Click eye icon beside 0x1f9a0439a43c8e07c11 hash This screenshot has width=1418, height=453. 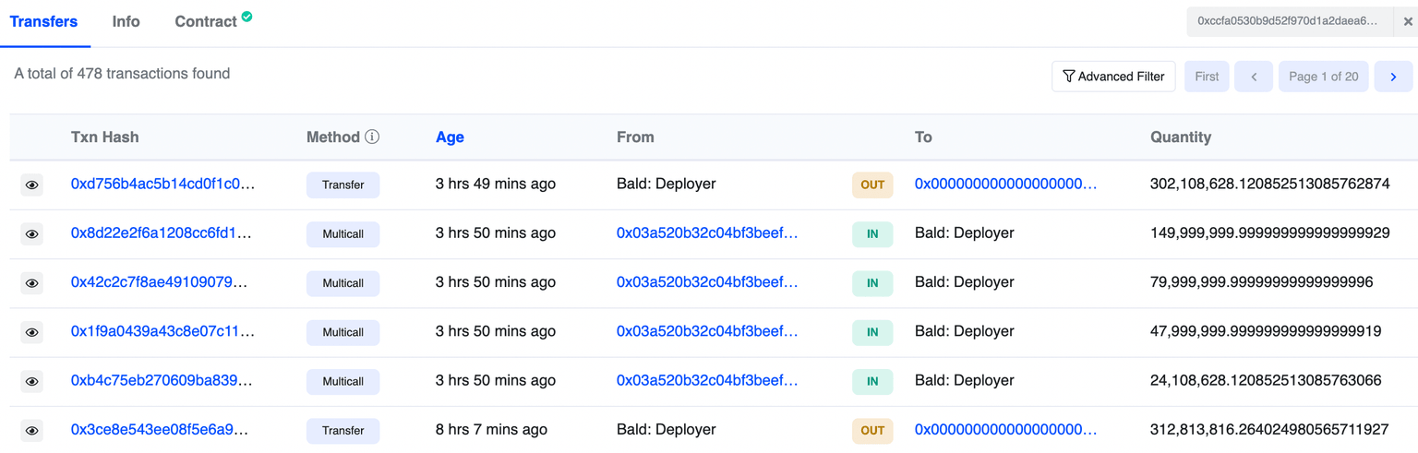pos(31,332)
